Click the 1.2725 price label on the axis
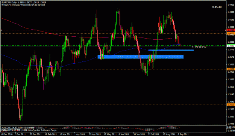Screen dimensions: 235x136 point(231,124)
